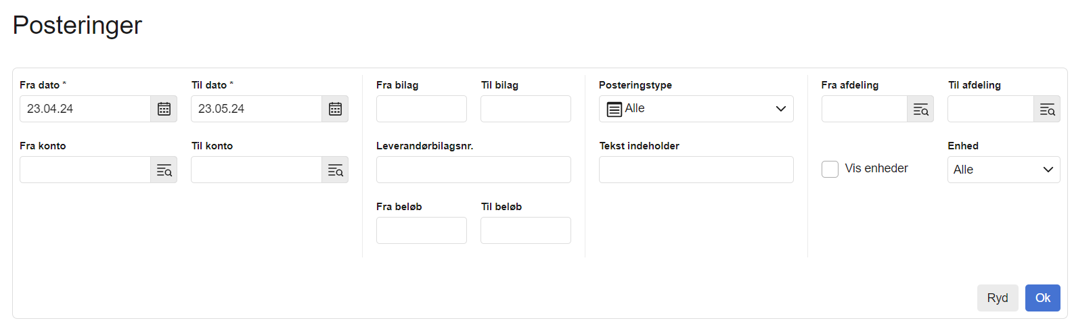The width and height of the screenshot is (1072, 325).
Task: Focus the Fra beløb field
Action: 421,230
